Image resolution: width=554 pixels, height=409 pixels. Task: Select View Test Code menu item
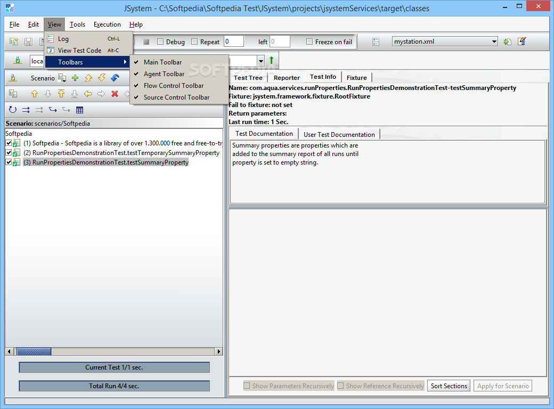click(x=88, y=51)
